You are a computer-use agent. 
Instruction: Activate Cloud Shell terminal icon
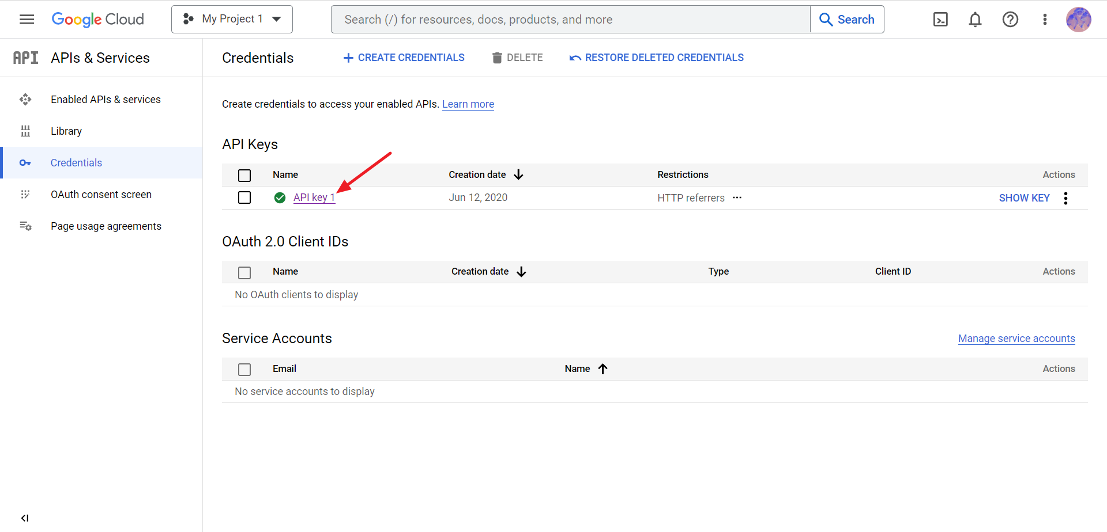coord(940,20)
